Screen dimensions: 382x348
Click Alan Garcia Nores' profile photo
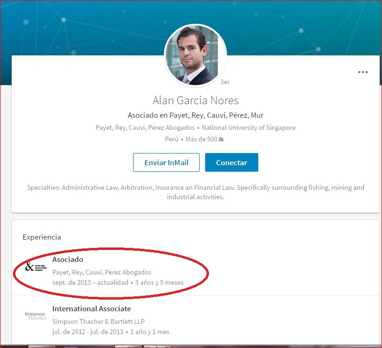pyautogui.click(x=195, y=55)
